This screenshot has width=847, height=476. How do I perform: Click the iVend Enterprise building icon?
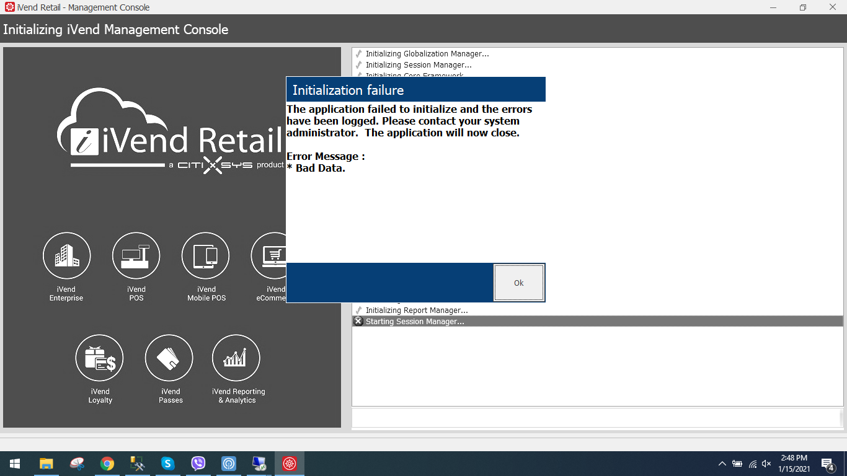66,256
